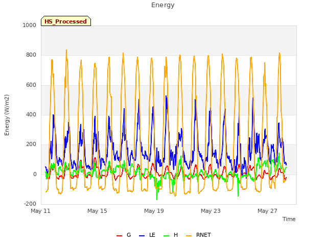Click the green H legend color marker
The height and width of the screenshot is (245, 327).
coord(166,236)
